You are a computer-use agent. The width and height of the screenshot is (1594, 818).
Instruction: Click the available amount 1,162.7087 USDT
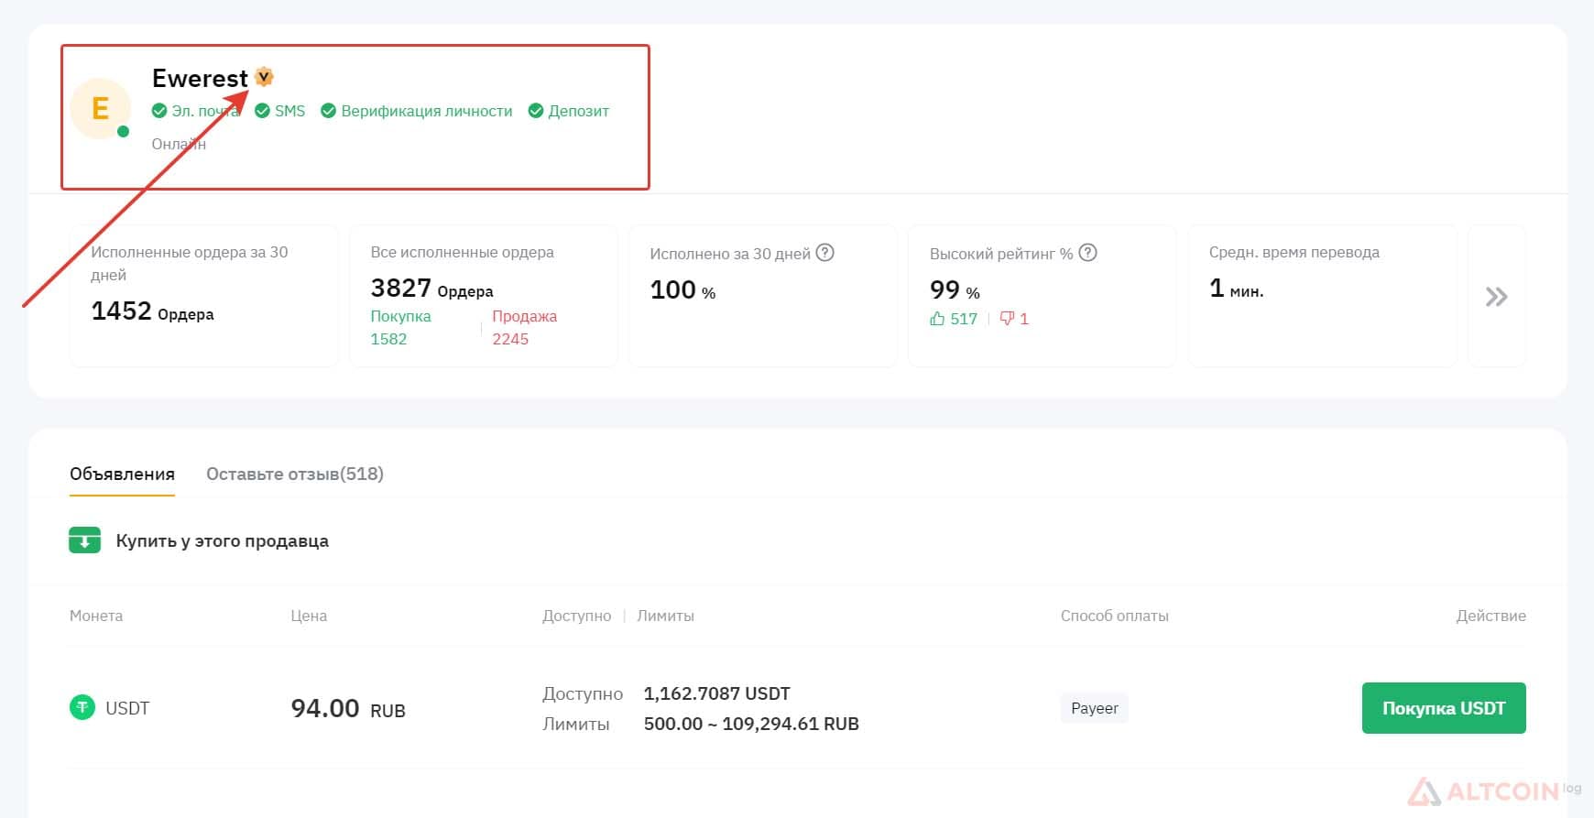pyautogui.click(x=716, y=693)
